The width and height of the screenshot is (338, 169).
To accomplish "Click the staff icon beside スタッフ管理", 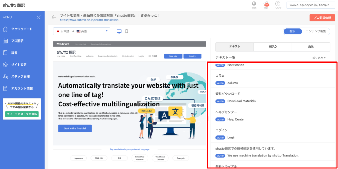I will click(x=5, y=77).
